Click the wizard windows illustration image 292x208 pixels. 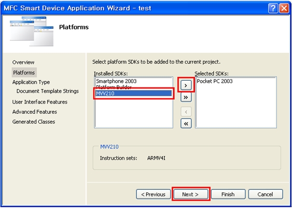(x=32, y=31)
